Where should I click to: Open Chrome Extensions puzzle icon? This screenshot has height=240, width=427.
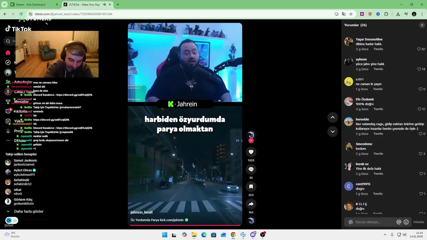[386, 14]
